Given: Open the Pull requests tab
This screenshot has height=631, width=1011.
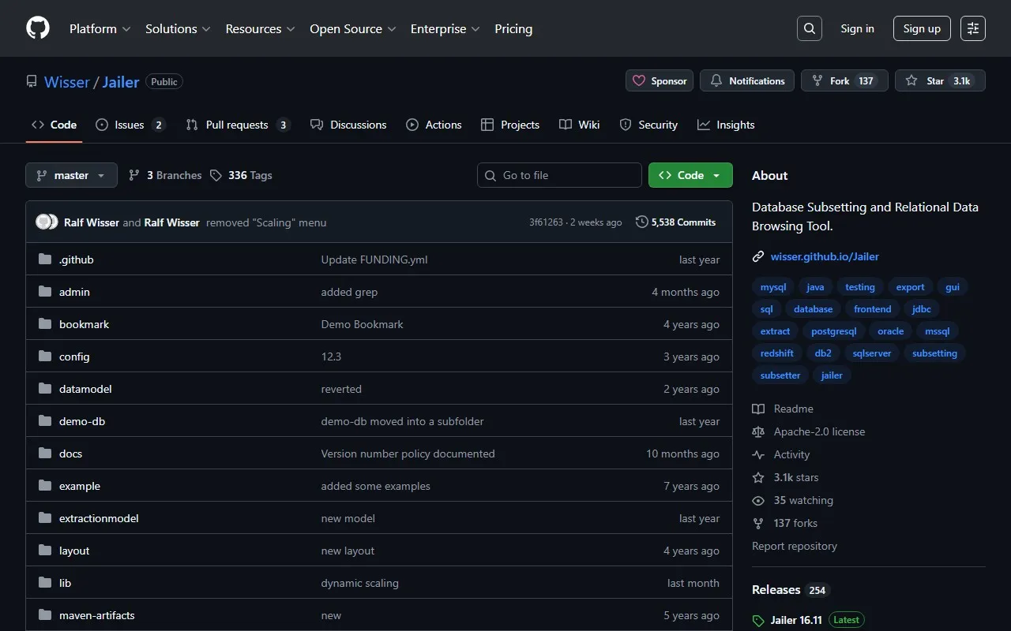Looking at the screenshot, I should (x=237, y=125).
